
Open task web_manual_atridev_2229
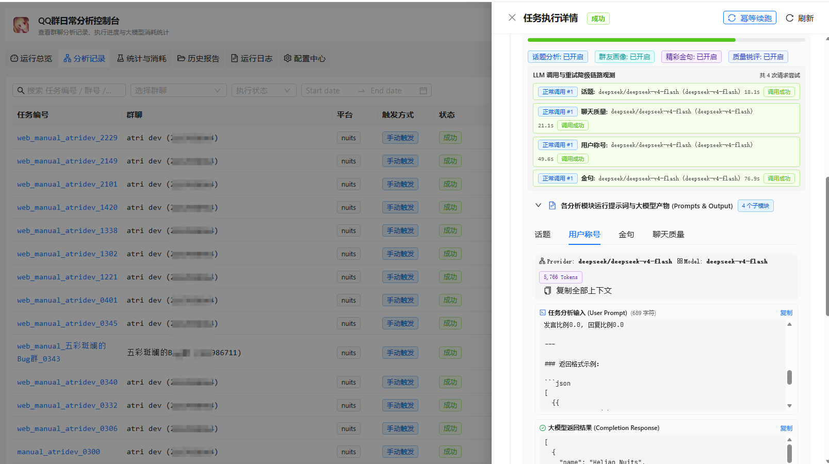[x=67, y=138]
